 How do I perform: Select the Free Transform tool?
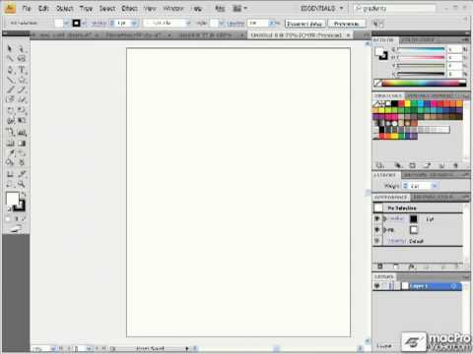tap(22, 121)
